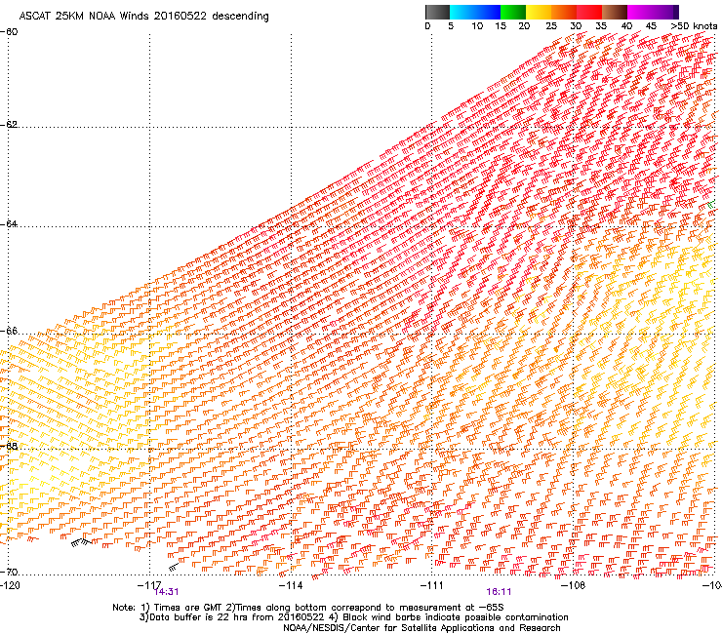Click the latitude label -70

tap(9, 572)
